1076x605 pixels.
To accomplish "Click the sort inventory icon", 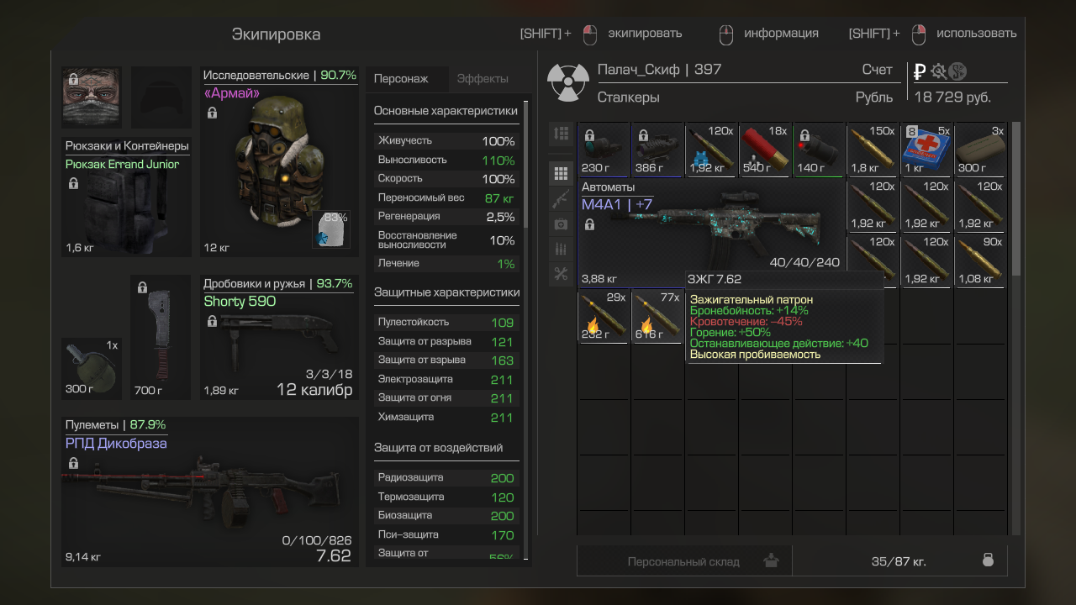I will click(x=561, y=134).
